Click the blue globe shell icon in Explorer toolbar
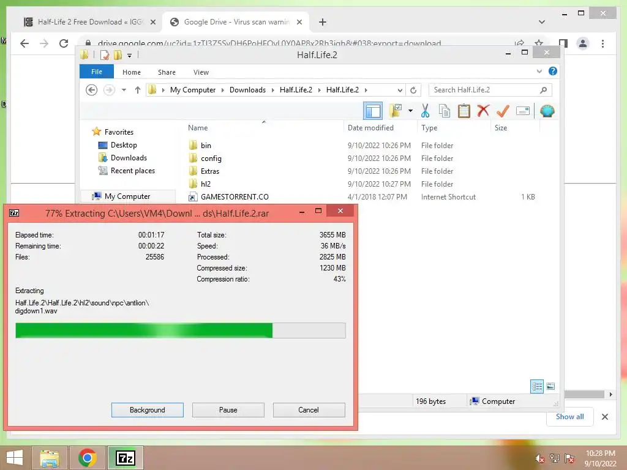This screenshot has width=627, height=470. pos(547,111)
